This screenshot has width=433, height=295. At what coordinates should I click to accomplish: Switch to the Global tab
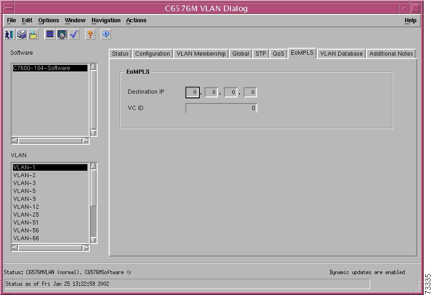coord(241,54)
